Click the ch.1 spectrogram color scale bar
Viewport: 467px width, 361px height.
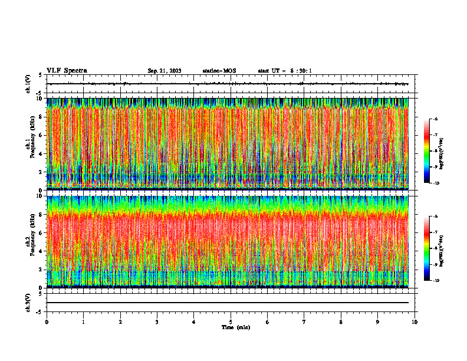coord(426,151)
